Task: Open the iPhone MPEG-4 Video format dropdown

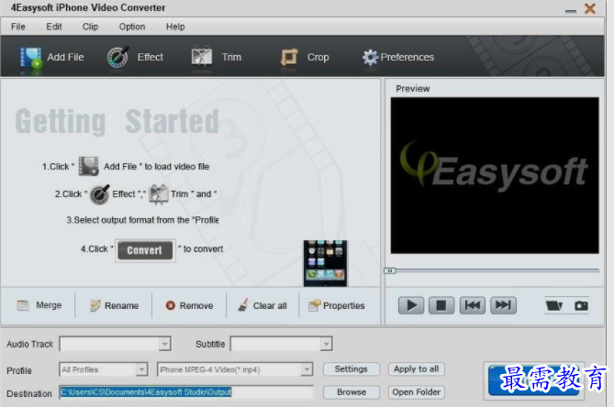Action: [307, 369]
